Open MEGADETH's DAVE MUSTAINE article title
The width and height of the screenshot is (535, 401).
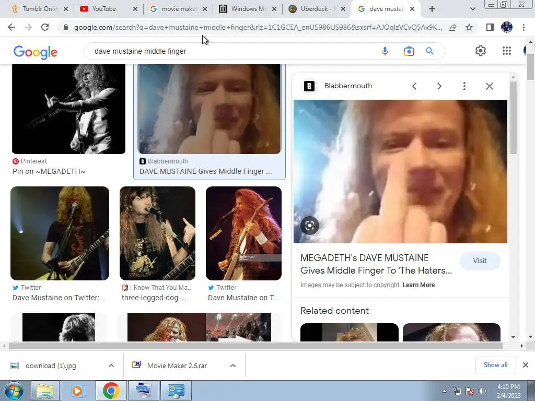click(376, 264)
